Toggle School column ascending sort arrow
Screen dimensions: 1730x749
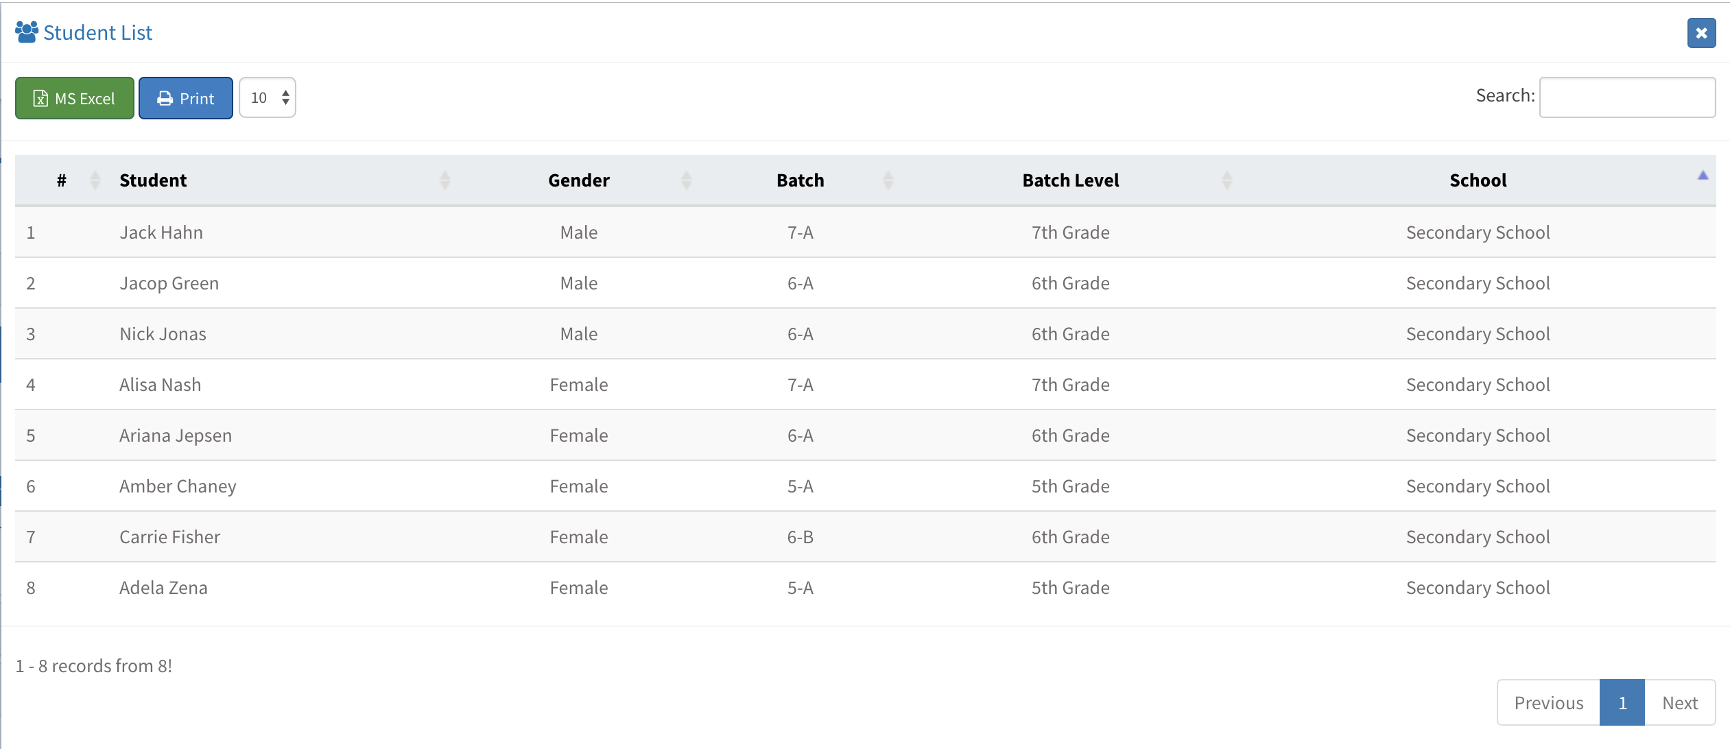1703,176
